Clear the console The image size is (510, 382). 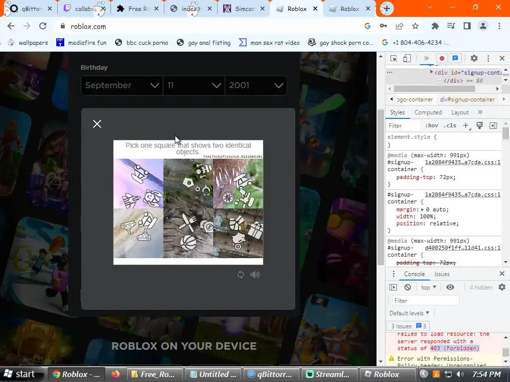click(407, 287)
